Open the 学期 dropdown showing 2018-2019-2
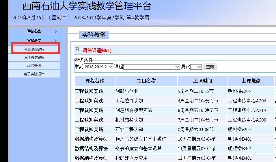Viewport: 276px width, 162px height. coord(98,67)
